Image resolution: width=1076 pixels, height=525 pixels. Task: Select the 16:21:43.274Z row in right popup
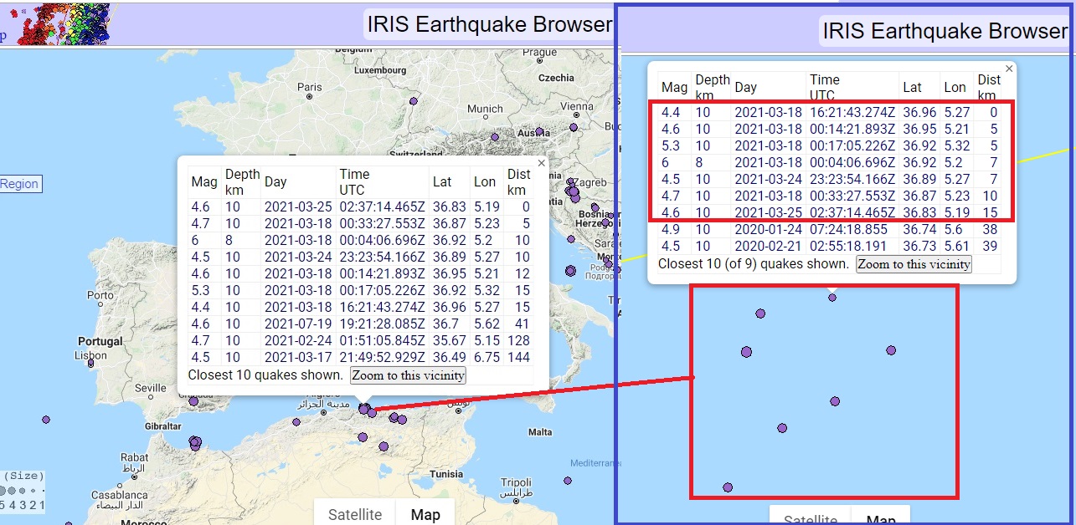[830, 112]
